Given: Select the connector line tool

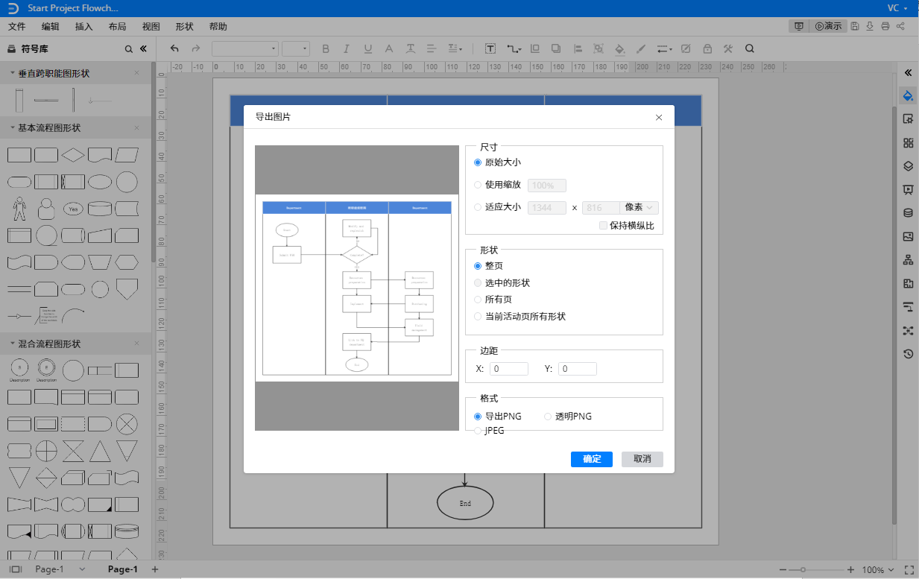Looking at the screenshot, I should pos(514,48).
